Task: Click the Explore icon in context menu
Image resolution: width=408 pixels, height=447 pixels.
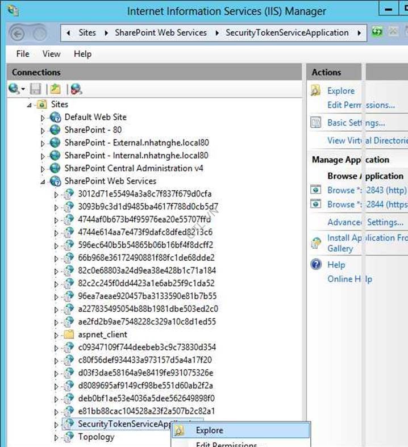Action: tap(180, 431)
